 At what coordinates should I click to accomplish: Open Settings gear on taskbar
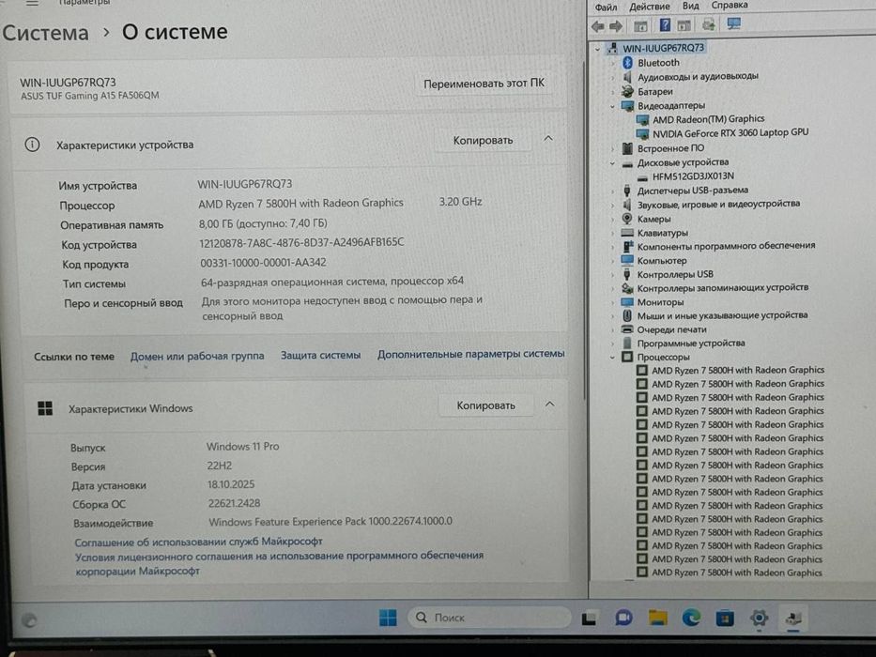[759, 618]
